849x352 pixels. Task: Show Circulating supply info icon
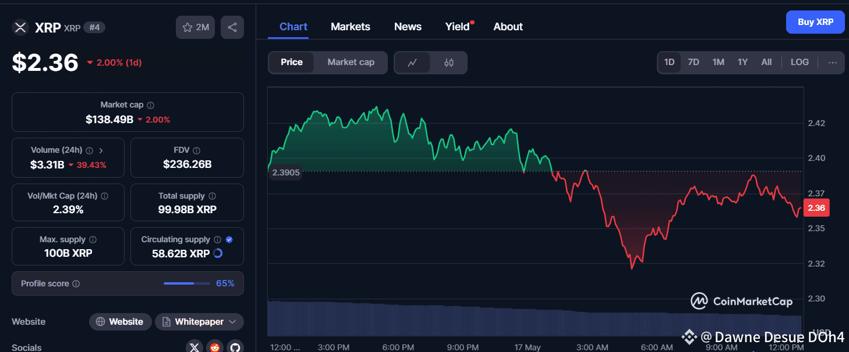[x=217, y=239]
